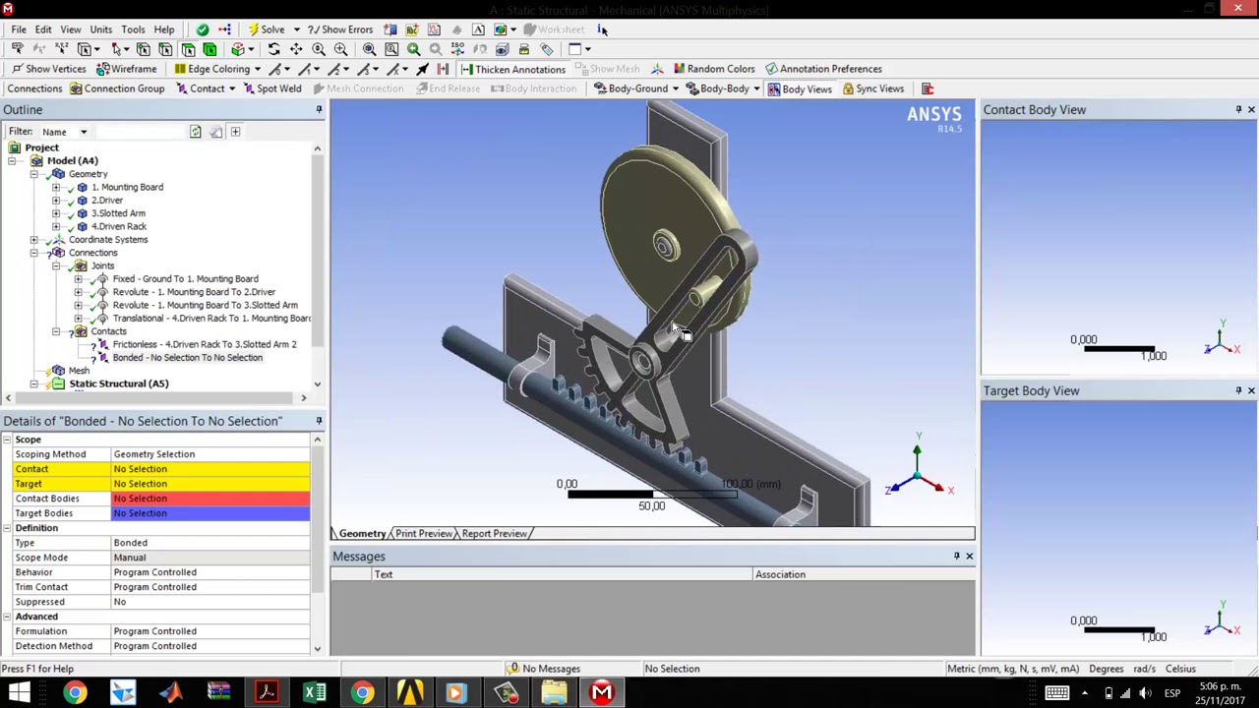Open the Edge Coloring dropdown
Viewport: 1259px width, 708px height.
click(x=257, y=69)
